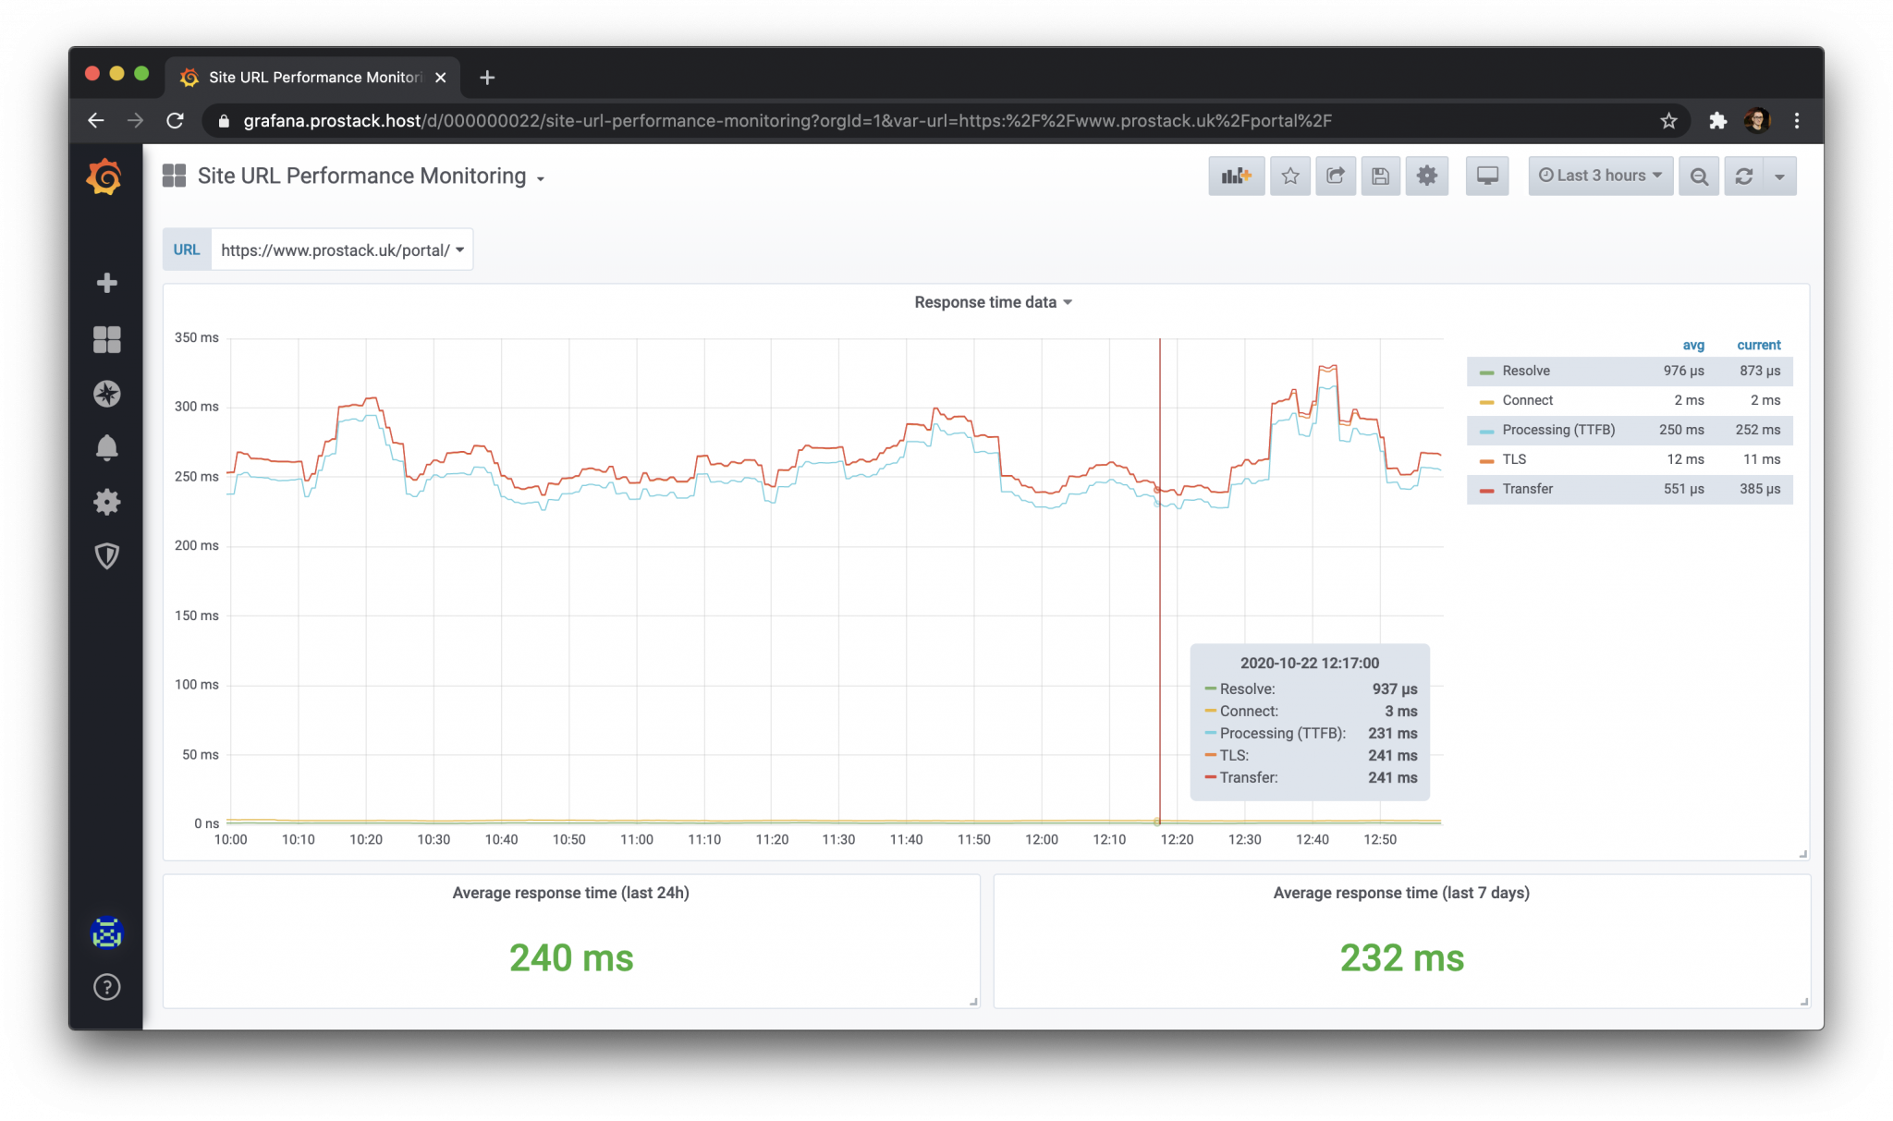Viewport: 1893px width, 1121px height.
Task: Click the TLS legend color swatch
Action: point(1486,460)
